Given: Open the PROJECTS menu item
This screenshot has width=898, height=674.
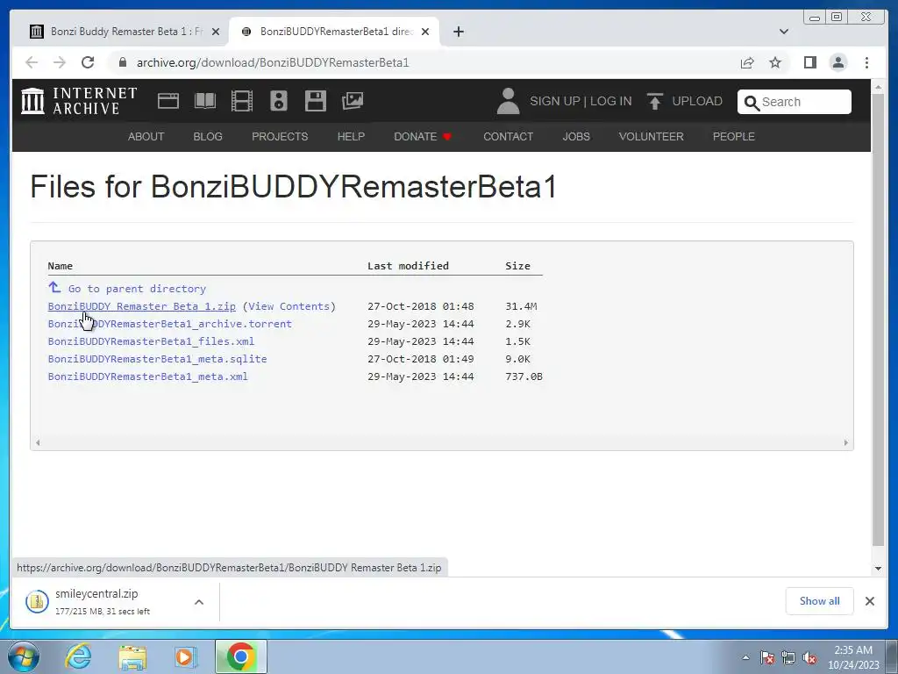Looking at the screenshot, I should [x=280, y=136].
